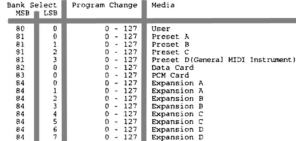Image resolution: width=296 pixels, height=141 pixels.
Task: Select the User media entry
Action: [161, 29]
